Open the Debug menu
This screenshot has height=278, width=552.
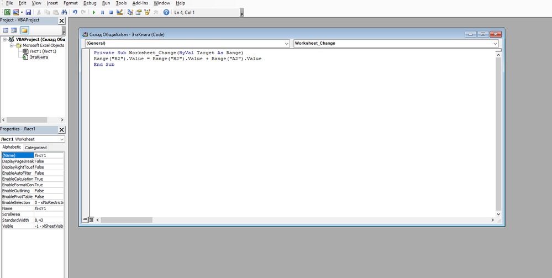click(90, 3)
